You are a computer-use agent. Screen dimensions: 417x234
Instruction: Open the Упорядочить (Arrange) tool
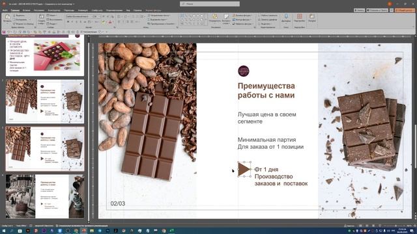pyautogui.click(x=215, y=18)
